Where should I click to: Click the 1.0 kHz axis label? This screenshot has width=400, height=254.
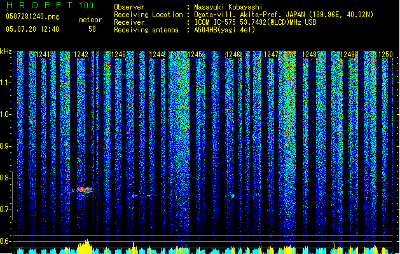tap(5, 114)
